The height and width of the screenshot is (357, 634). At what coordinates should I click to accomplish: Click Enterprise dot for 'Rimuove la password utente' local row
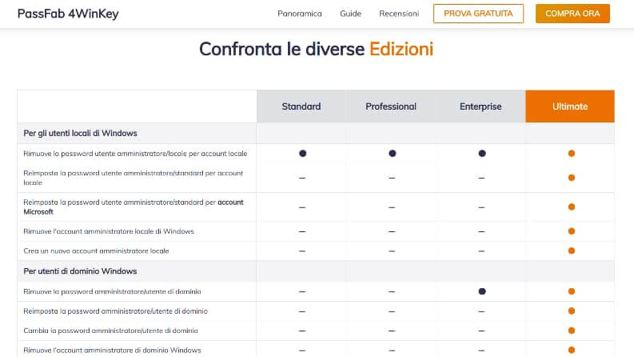pos(482,154)
